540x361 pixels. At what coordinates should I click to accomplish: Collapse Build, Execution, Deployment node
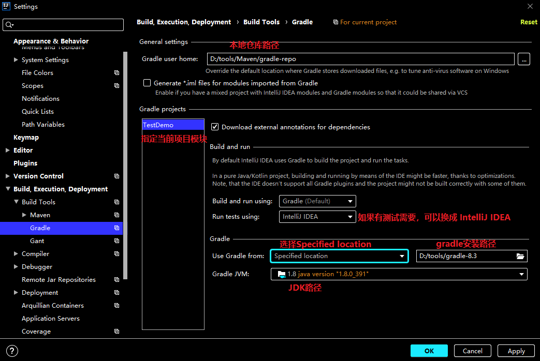[8, 189]
